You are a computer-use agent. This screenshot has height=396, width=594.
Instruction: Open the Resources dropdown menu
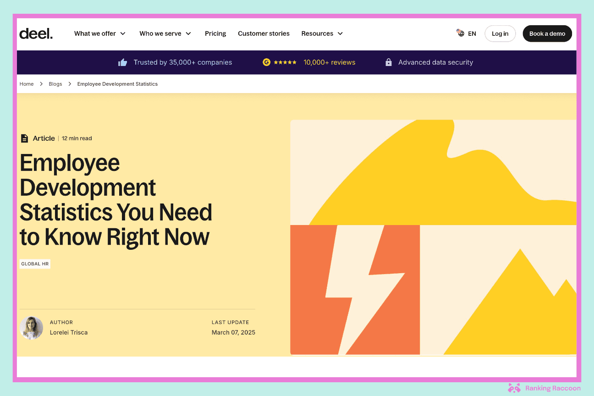(x=322, y=33)
